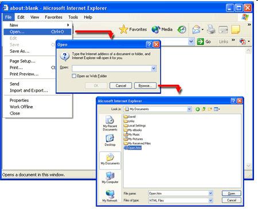Viewport: 258px width, 209px height.
Task: Select the David folder
Action: point(130,117)
